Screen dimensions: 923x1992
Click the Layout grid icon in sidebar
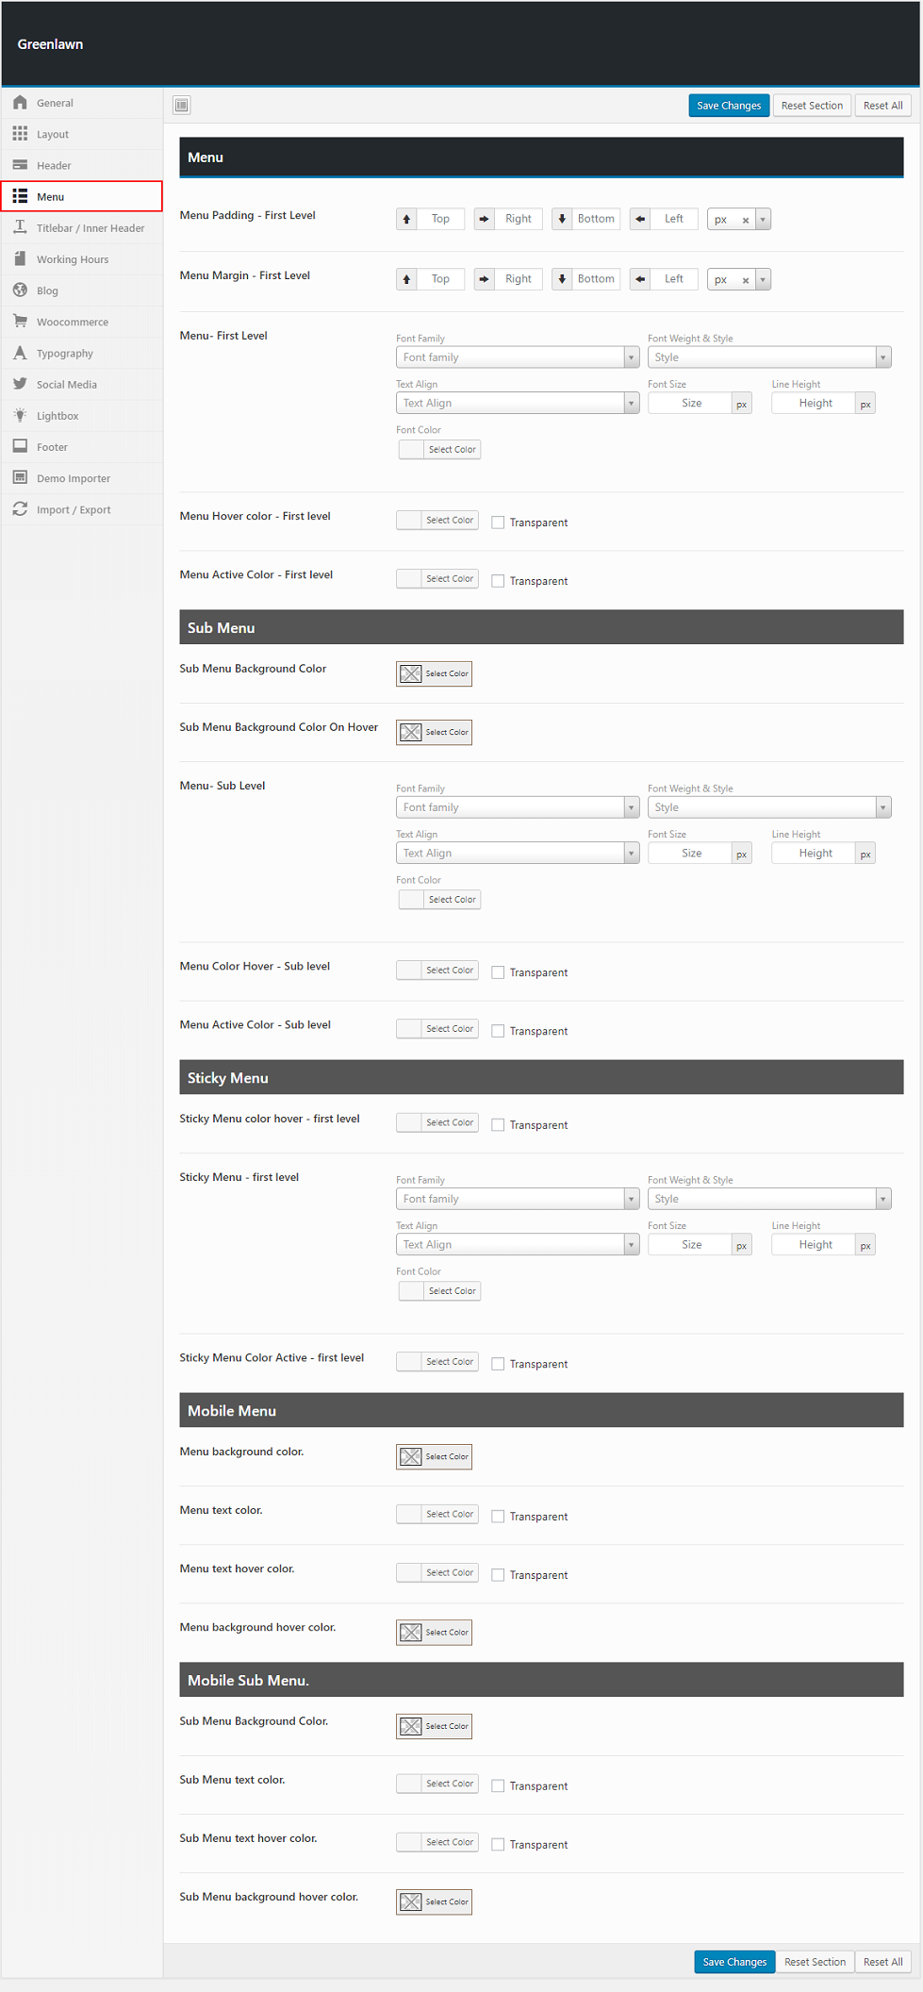click(20, 134)
